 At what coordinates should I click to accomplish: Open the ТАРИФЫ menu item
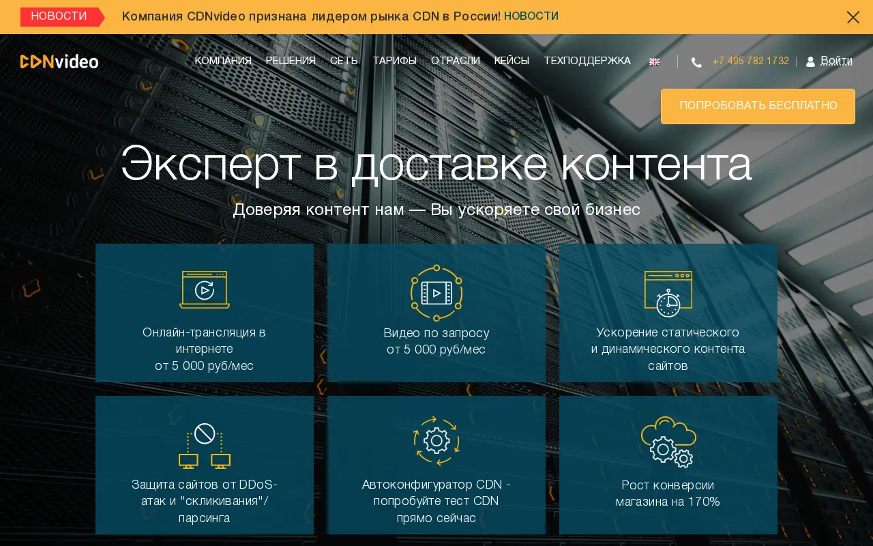[394, 61]
